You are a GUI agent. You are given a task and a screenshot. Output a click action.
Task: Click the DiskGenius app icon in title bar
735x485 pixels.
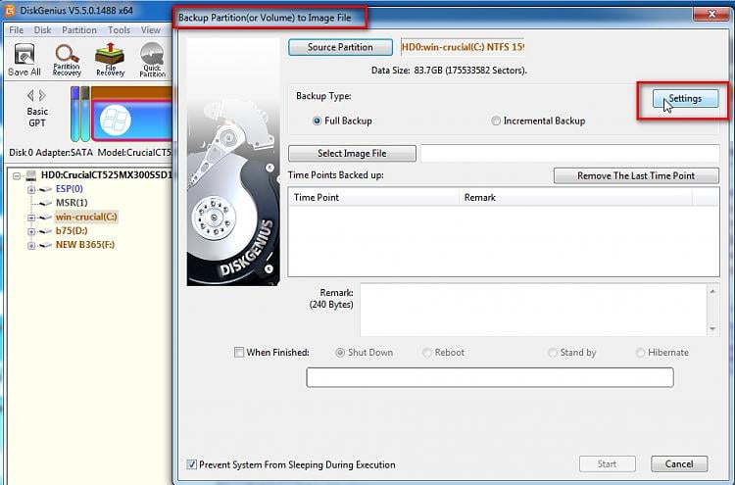coord(10,10)
